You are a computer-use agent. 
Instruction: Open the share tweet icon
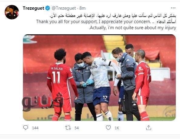coord(148,127)
